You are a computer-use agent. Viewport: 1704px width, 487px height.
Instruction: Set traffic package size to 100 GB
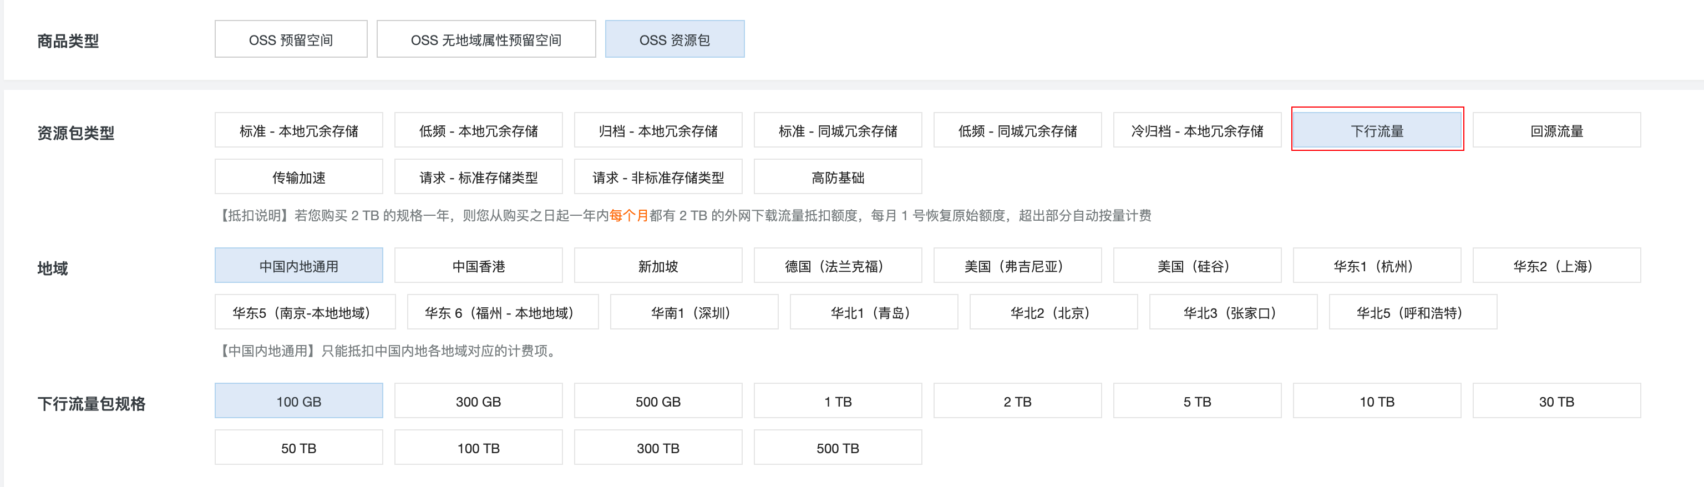click(x=299, y=401)
